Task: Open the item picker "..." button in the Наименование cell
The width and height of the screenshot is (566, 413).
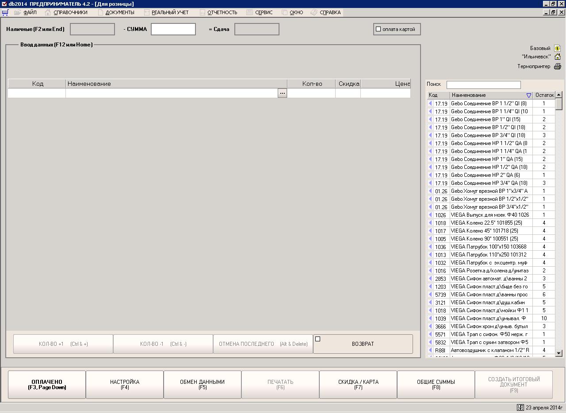Action: (x=282, y=93)
